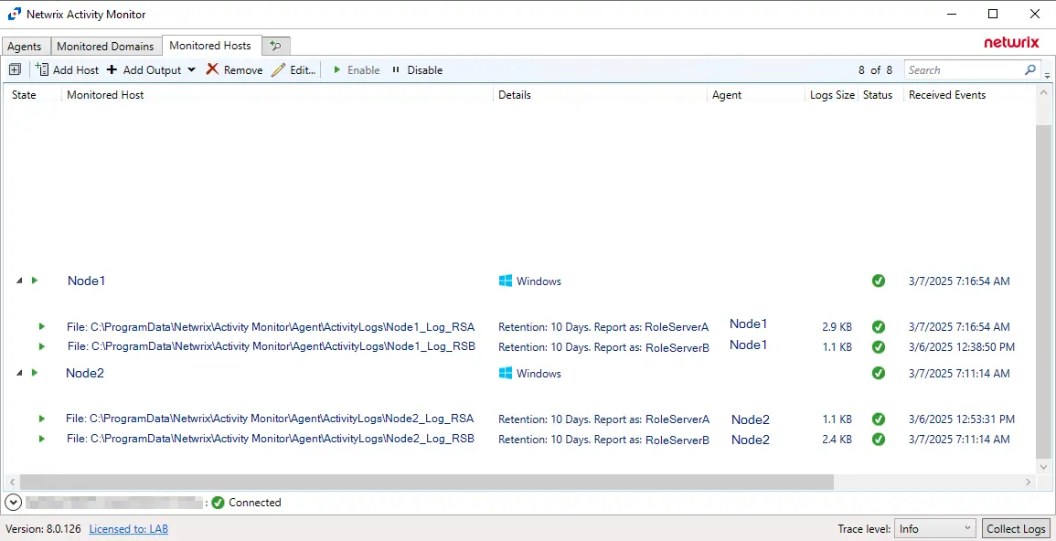
Task: Follow the Licensed to: LAB link
Action: point(128,528)
